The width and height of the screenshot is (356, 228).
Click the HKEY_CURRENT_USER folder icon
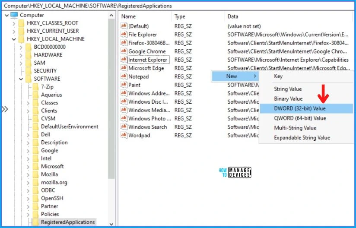click(x=21, y=31)
